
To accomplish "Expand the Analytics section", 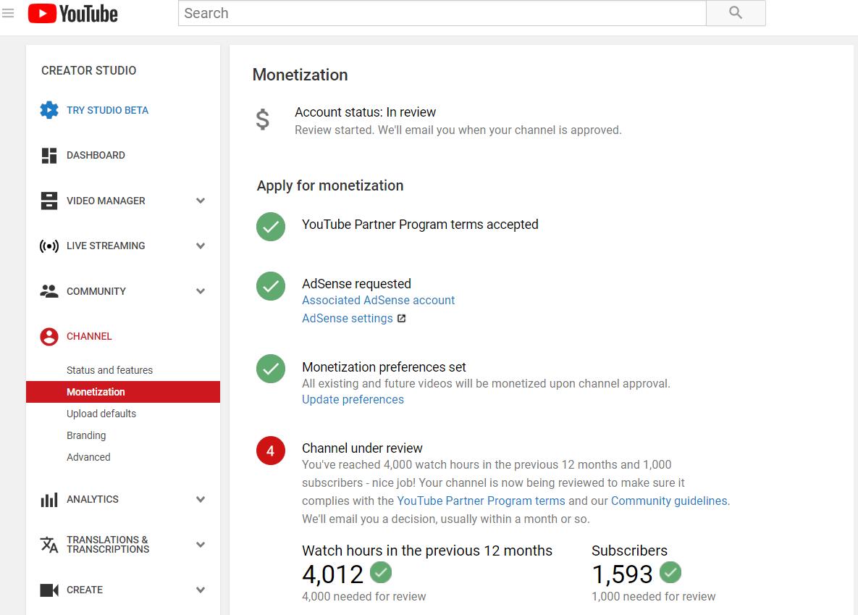I will [x=201, y=499].
